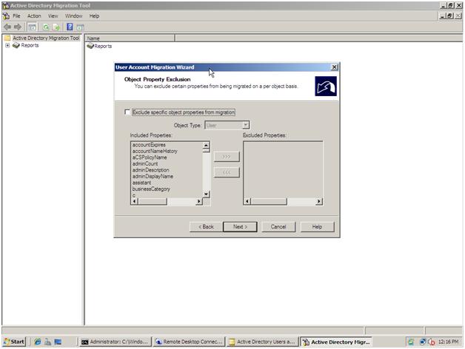Select accountExpires in Included Properties
465x349 pixels.
point(149,145)
